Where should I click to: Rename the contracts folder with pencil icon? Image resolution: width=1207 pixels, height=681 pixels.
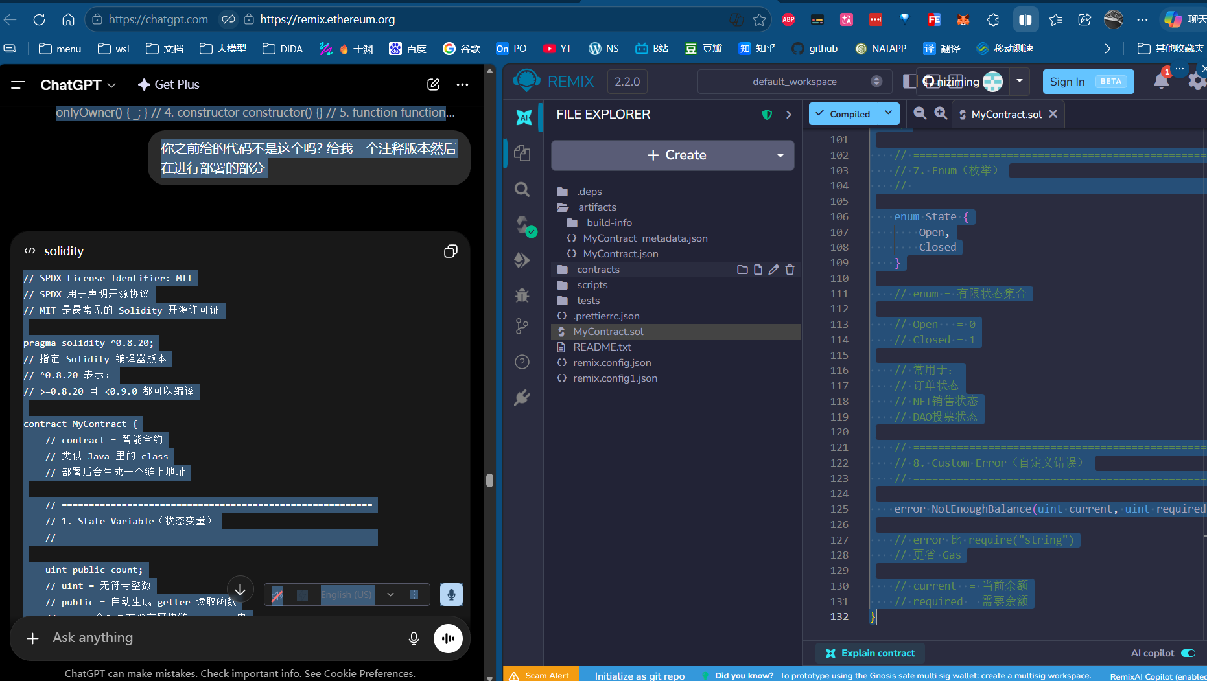click(x=773, y=270)
